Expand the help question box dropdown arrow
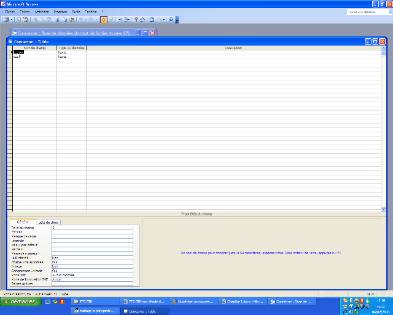Viewport: 393px width, 315px height. (389, 12)
